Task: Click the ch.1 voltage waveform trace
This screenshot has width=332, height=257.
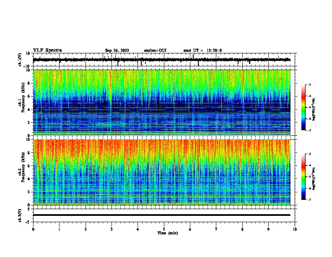Action: pyautogui.click(x=161, y=60)
